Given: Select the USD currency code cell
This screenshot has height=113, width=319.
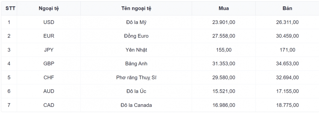Looking at the screenshot, I should pos(49,22).
